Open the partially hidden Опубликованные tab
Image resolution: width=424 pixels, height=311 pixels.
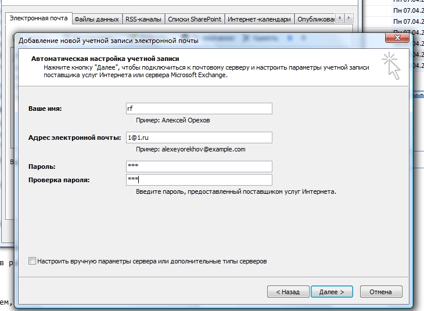coord(315,19)
